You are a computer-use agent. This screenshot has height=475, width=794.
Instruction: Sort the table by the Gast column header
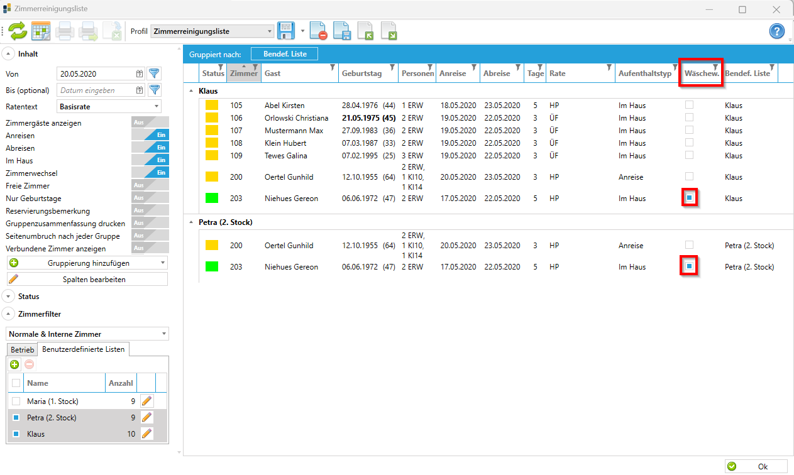[x=299, y=74]
